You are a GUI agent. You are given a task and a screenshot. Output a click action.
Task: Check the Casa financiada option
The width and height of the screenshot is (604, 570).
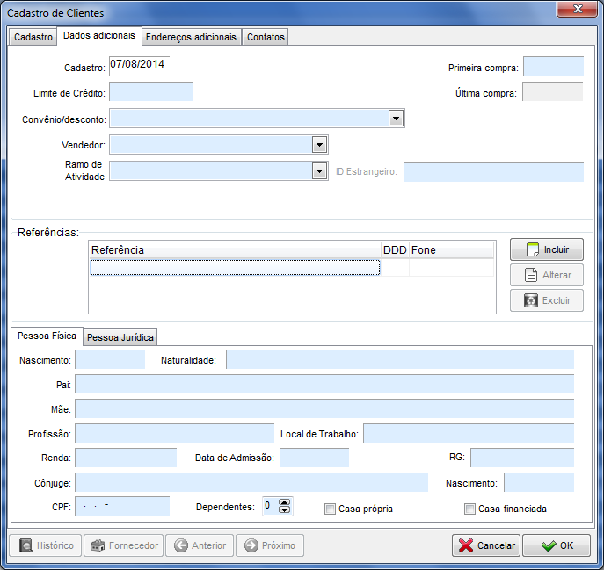[469, 509]
